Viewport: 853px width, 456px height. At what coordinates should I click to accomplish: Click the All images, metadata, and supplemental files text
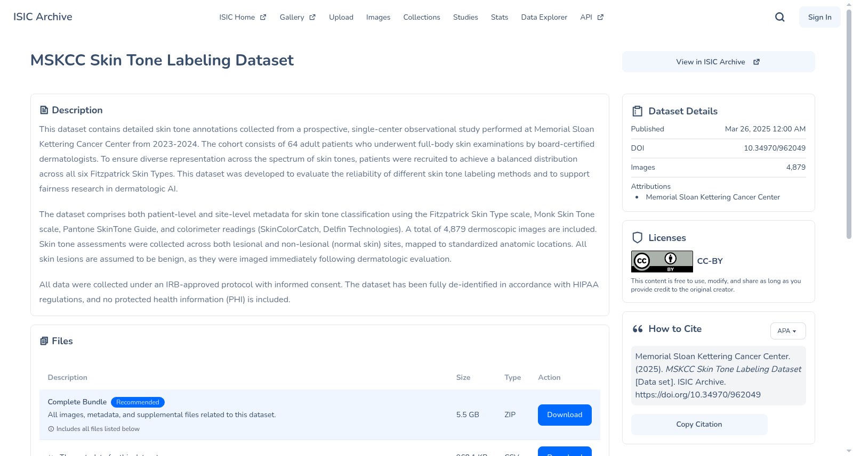coord(162,415)
